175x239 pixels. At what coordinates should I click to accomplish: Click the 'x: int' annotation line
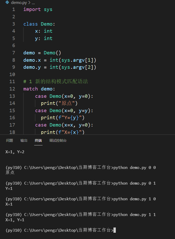(x=44, y=31)
